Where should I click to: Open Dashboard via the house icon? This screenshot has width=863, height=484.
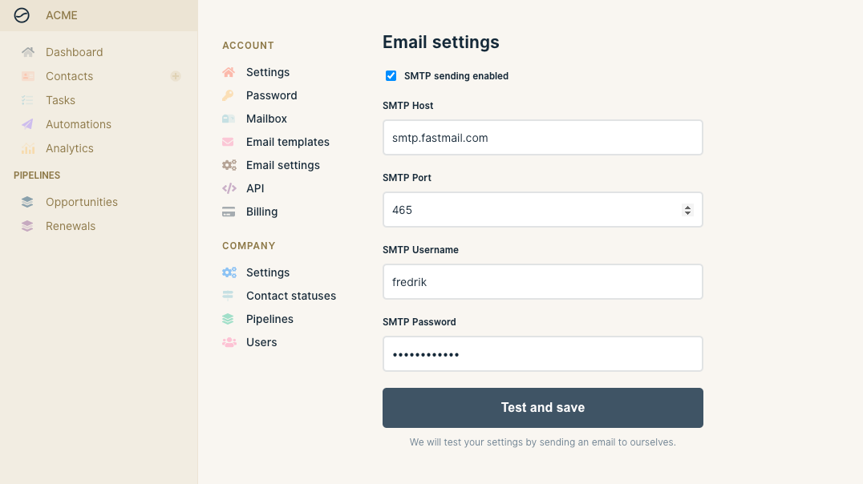pyautogui.click(x=28, y=52)
